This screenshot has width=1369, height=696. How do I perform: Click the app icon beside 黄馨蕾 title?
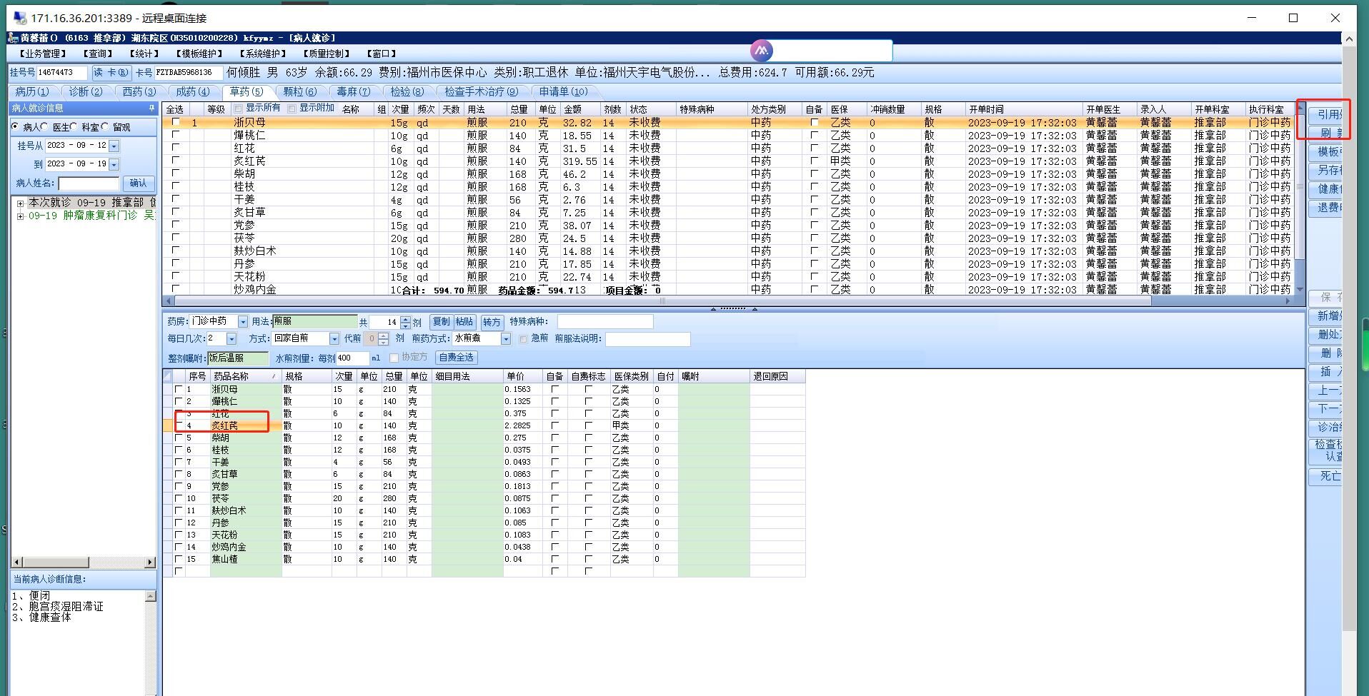click(12, 38)
